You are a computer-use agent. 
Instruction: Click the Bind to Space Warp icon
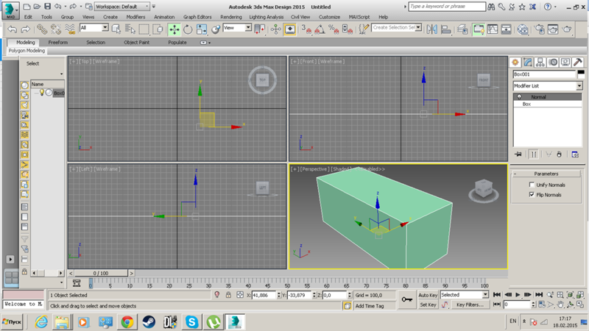[x=70, y=29]
